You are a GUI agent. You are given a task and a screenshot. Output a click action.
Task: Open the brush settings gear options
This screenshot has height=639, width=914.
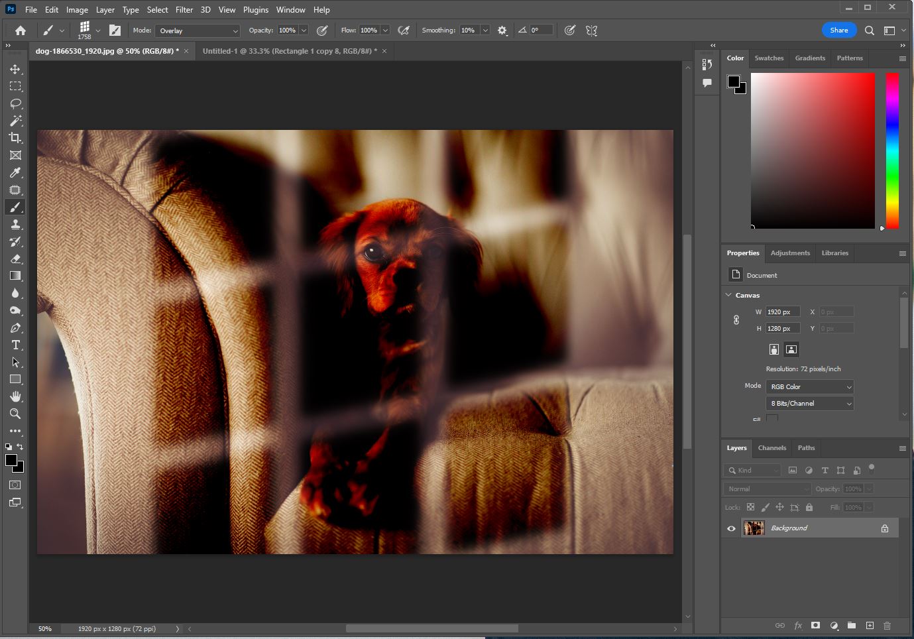(x=502, y=30)
